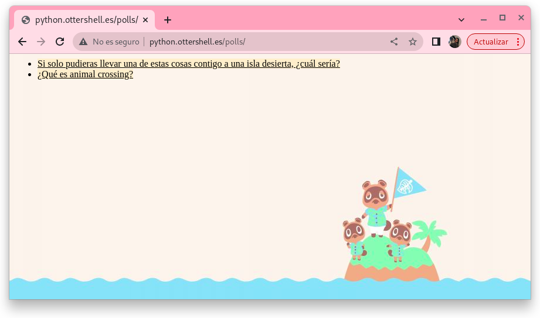
Task: Expand the tab search chevron
Action: pos(461,19)
